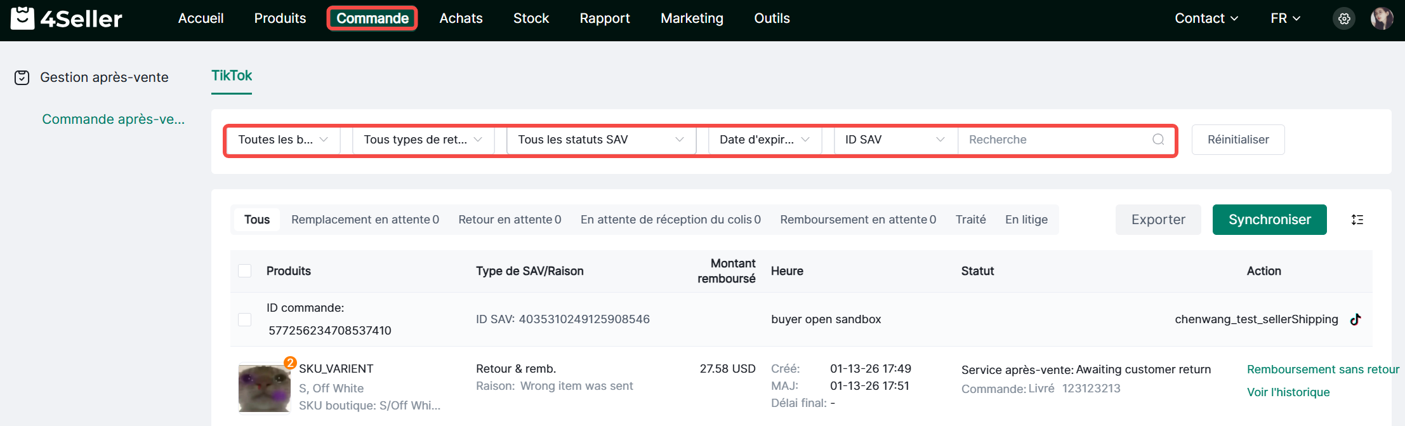Click the search magnifier icon
The image size is (1405, 426).
click(x=1158, y=140)
